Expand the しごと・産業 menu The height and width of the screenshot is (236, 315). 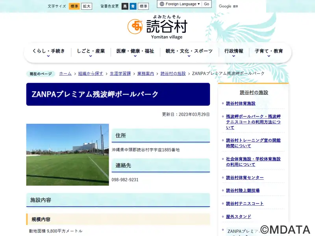91,52
